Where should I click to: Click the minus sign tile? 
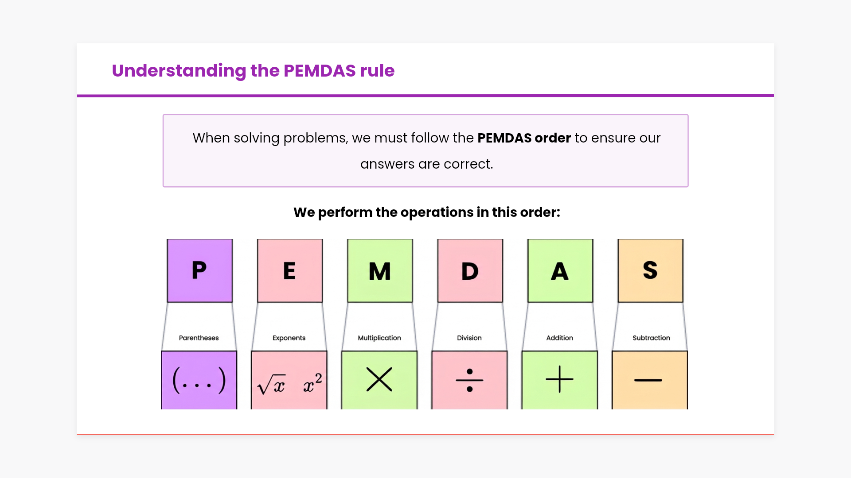[x=649, y=380]
